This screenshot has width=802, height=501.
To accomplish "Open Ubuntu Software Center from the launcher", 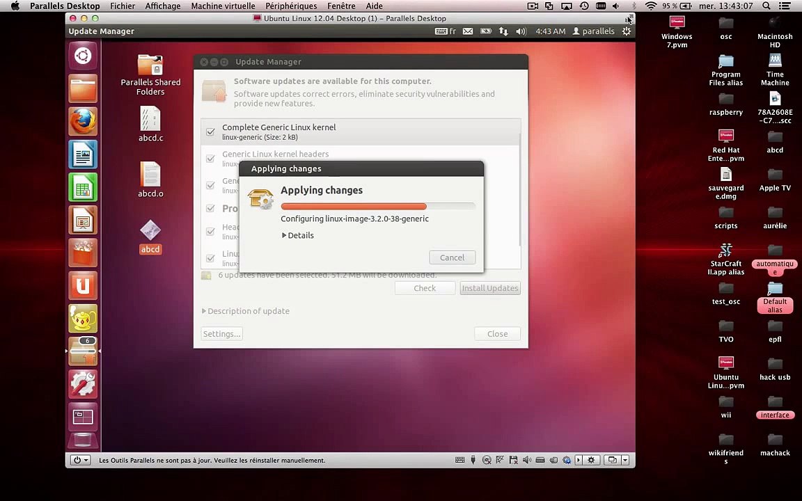I will (x=83, y=253).
